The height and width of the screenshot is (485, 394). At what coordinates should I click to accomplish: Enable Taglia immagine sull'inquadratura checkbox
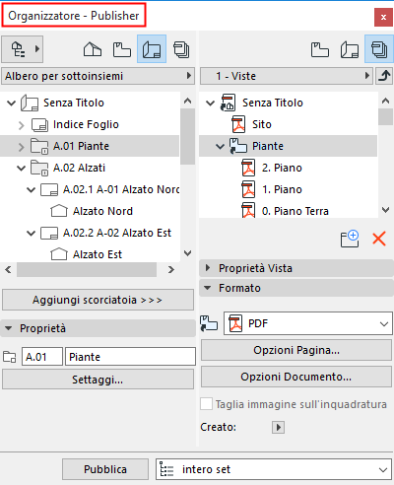click(206, 404)
